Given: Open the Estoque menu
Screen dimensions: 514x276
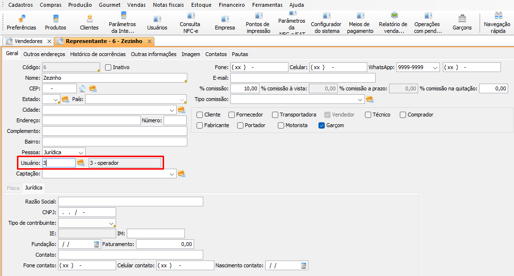Looking at the screenshot, I should tap(201, 5).
